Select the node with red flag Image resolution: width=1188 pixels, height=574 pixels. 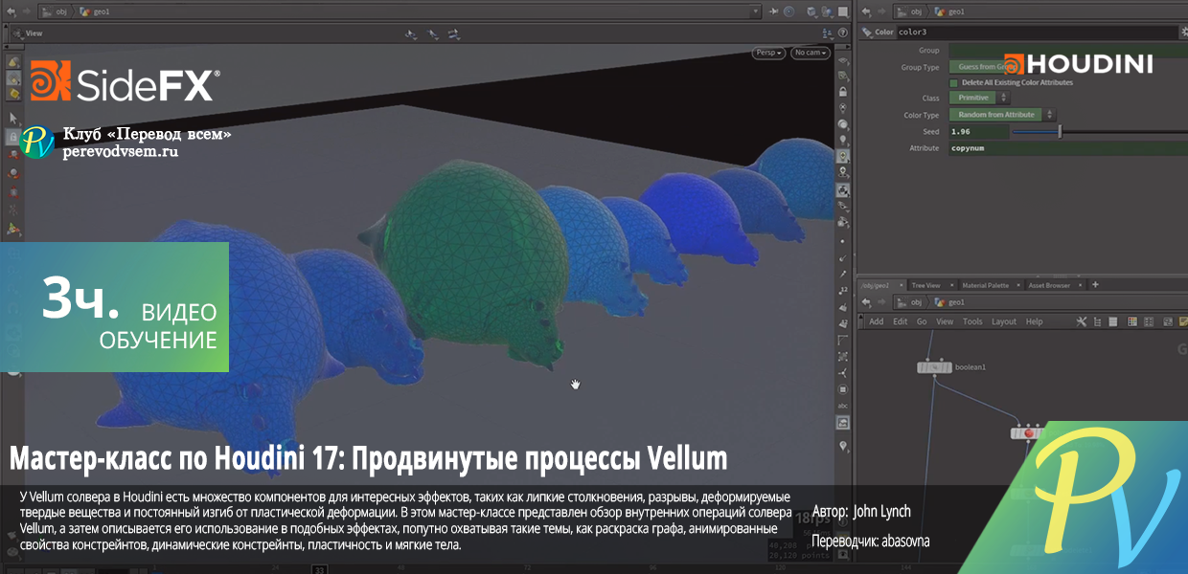(1029, 433)
